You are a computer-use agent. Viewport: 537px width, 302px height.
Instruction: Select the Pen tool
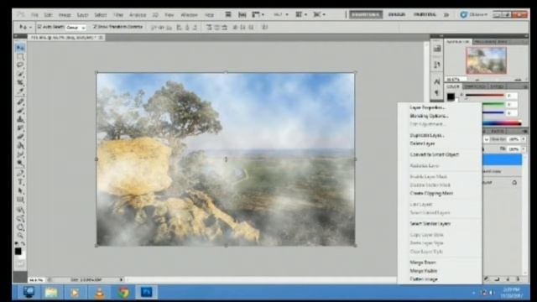pyautogui.click(x=20, y=173)
